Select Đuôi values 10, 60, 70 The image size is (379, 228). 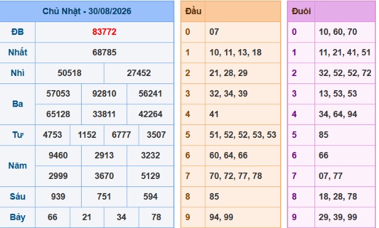pyautogui.click(x=338, y=32)
